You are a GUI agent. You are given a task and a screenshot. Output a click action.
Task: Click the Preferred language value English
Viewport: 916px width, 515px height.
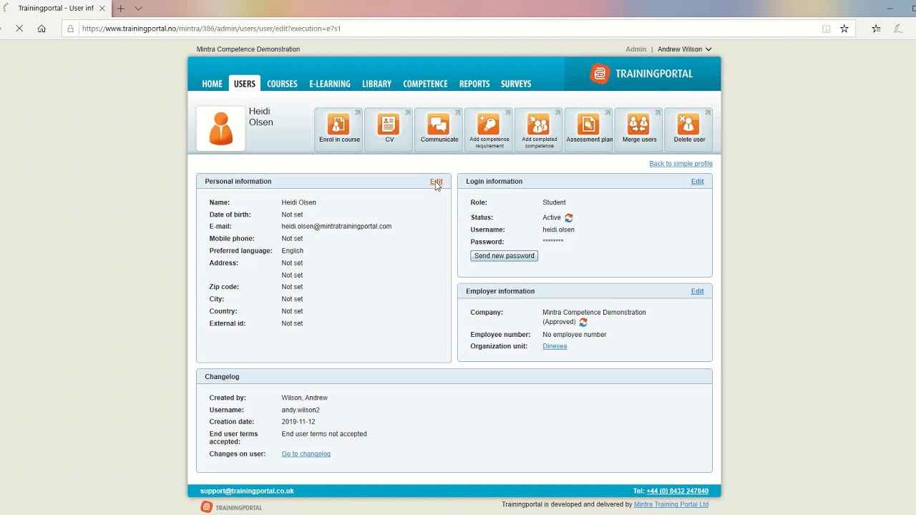[292, 251]
